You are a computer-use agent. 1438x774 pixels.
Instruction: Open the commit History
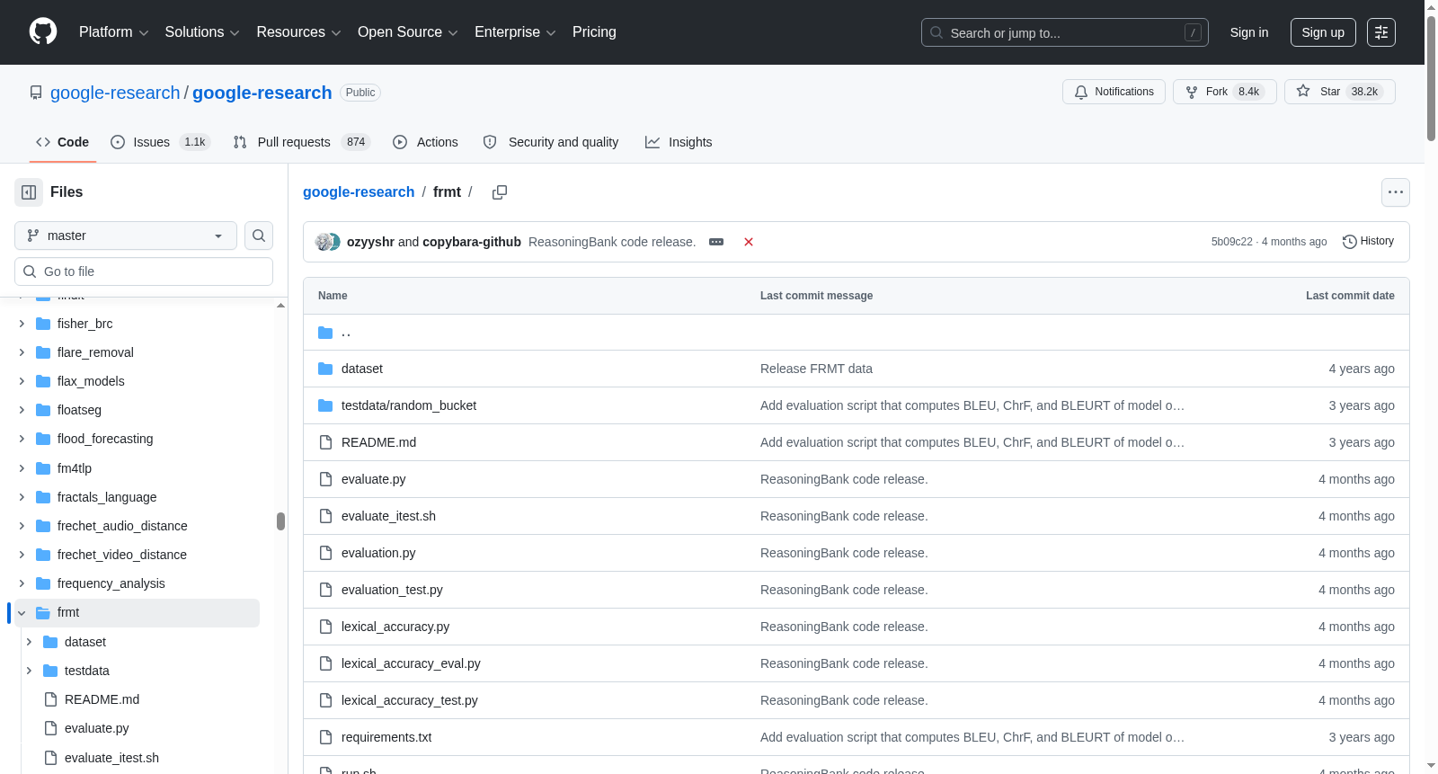pos(1368,241)
